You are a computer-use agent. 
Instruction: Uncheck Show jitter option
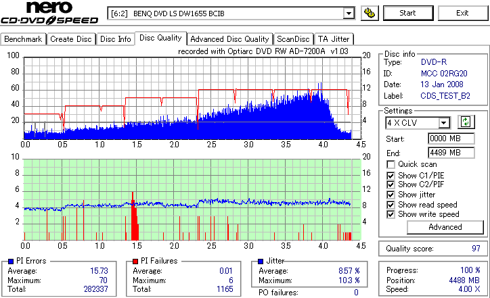[391, 195]
